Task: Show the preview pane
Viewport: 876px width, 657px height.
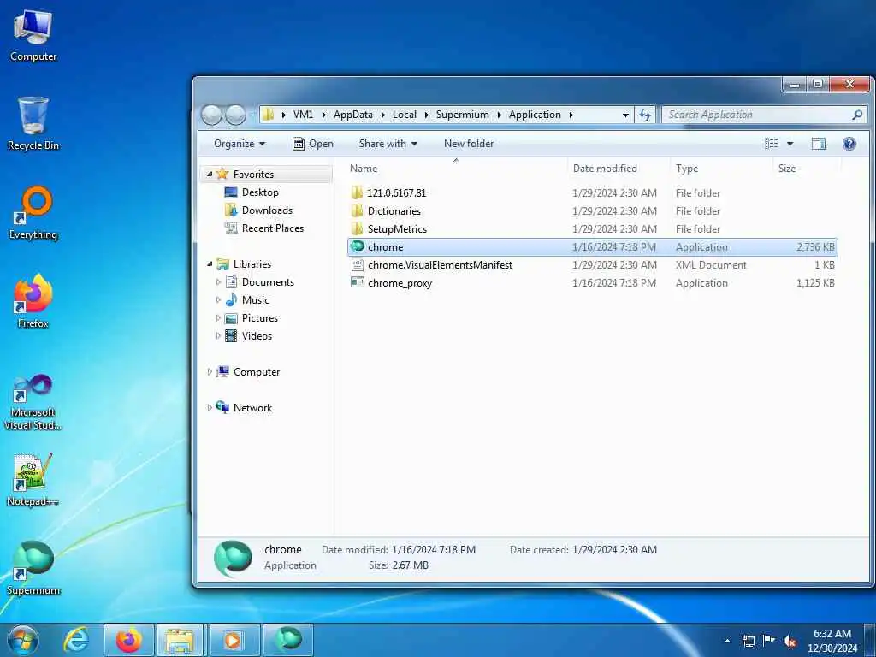Action: click(819, 144)
